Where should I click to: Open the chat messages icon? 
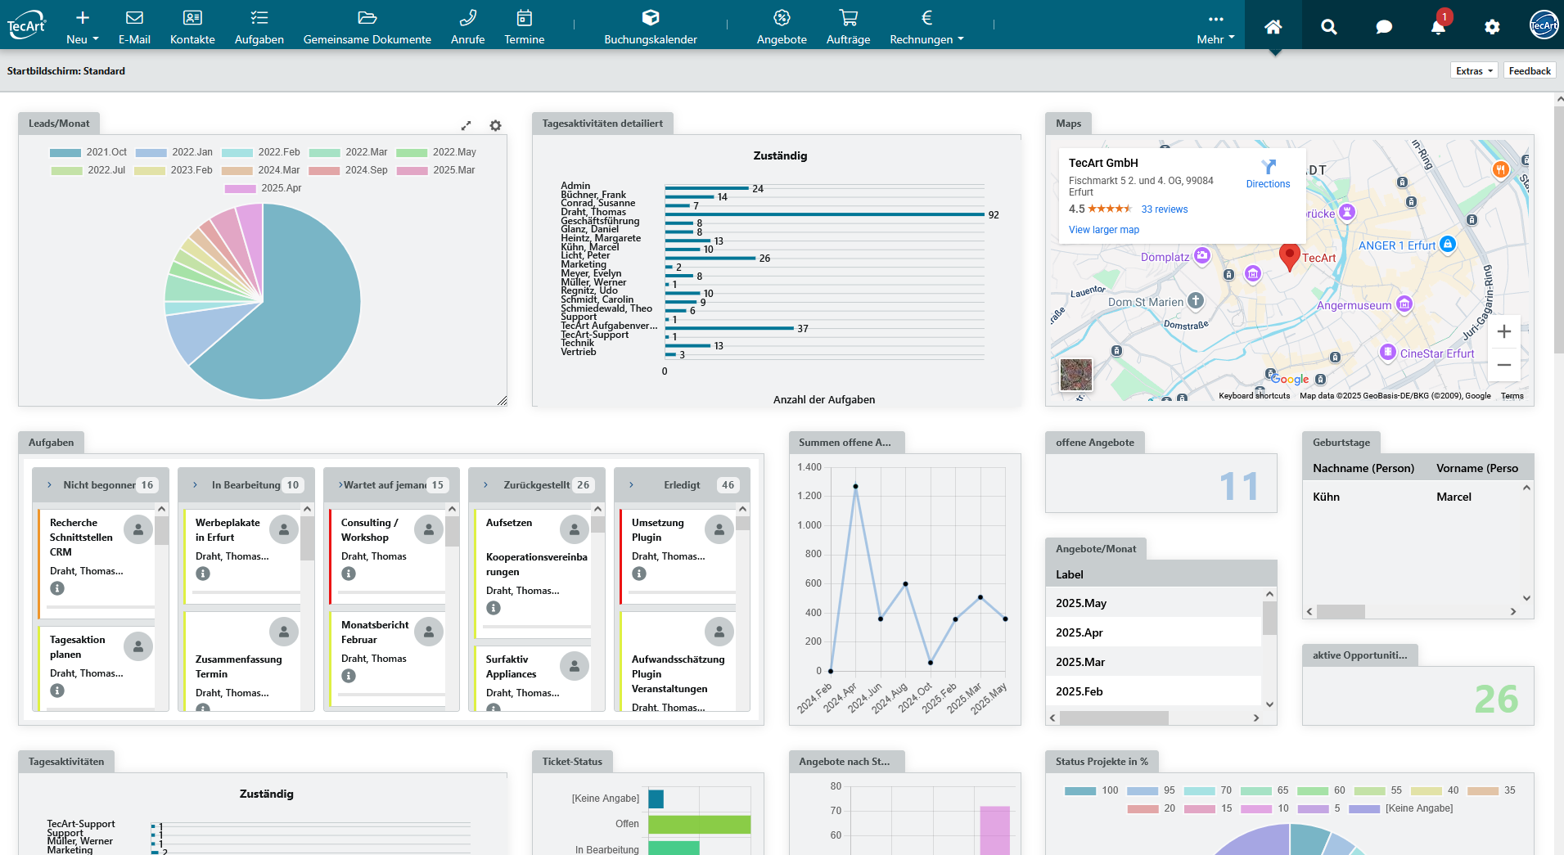[x=1383, y=27]
